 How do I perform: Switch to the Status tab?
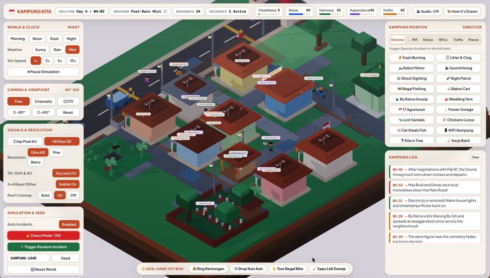click(428, 40)
